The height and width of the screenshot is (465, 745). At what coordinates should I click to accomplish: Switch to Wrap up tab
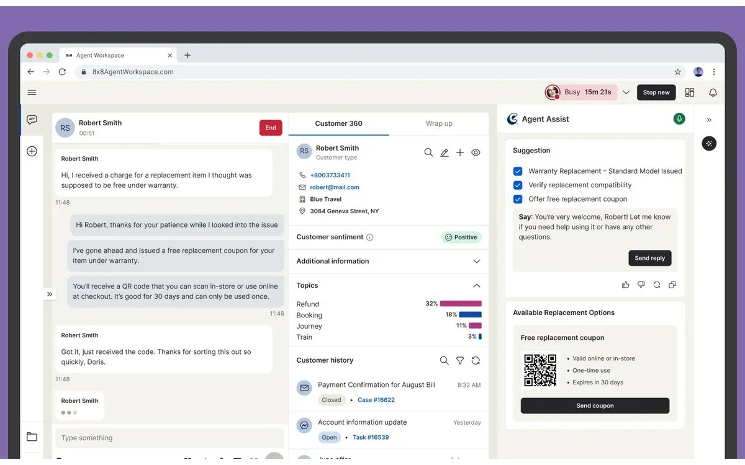coord(439,123)
